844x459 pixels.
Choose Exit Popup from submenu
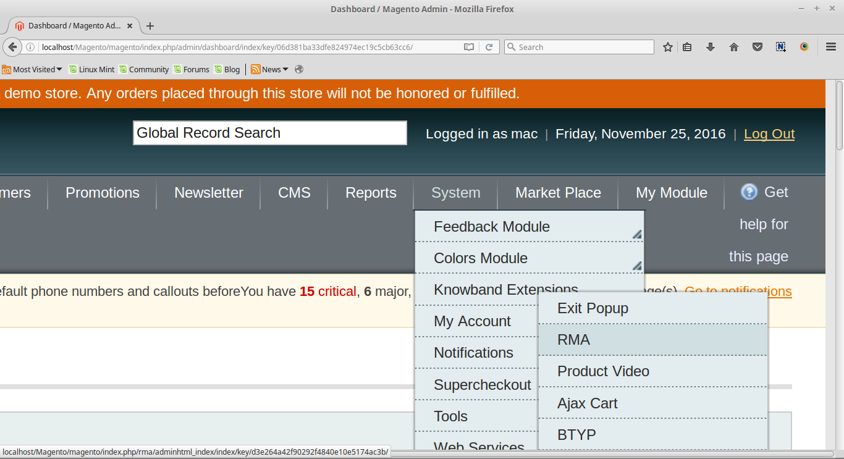tap(653, 308)
